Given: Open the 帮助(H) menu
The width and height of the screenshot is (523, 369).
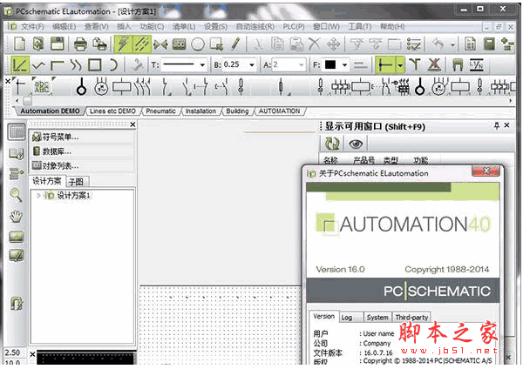Looking at the screenshot, I should (392, 27).
